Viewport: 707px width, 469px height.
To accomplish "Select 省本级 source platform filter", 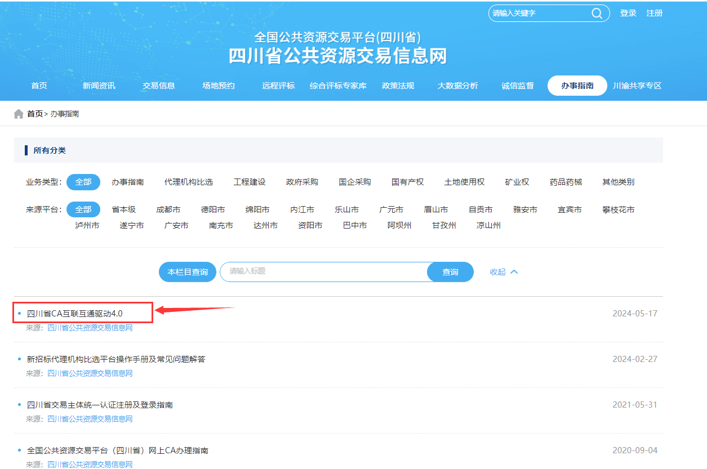I will tap(123, 209).
